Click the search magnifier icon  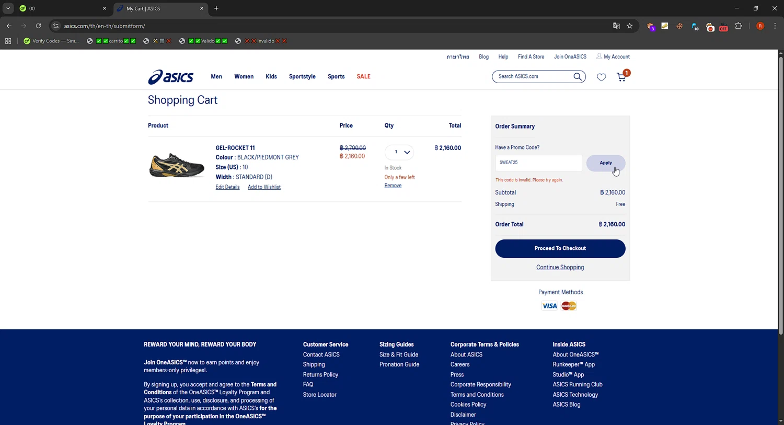[x=578, y=77]
